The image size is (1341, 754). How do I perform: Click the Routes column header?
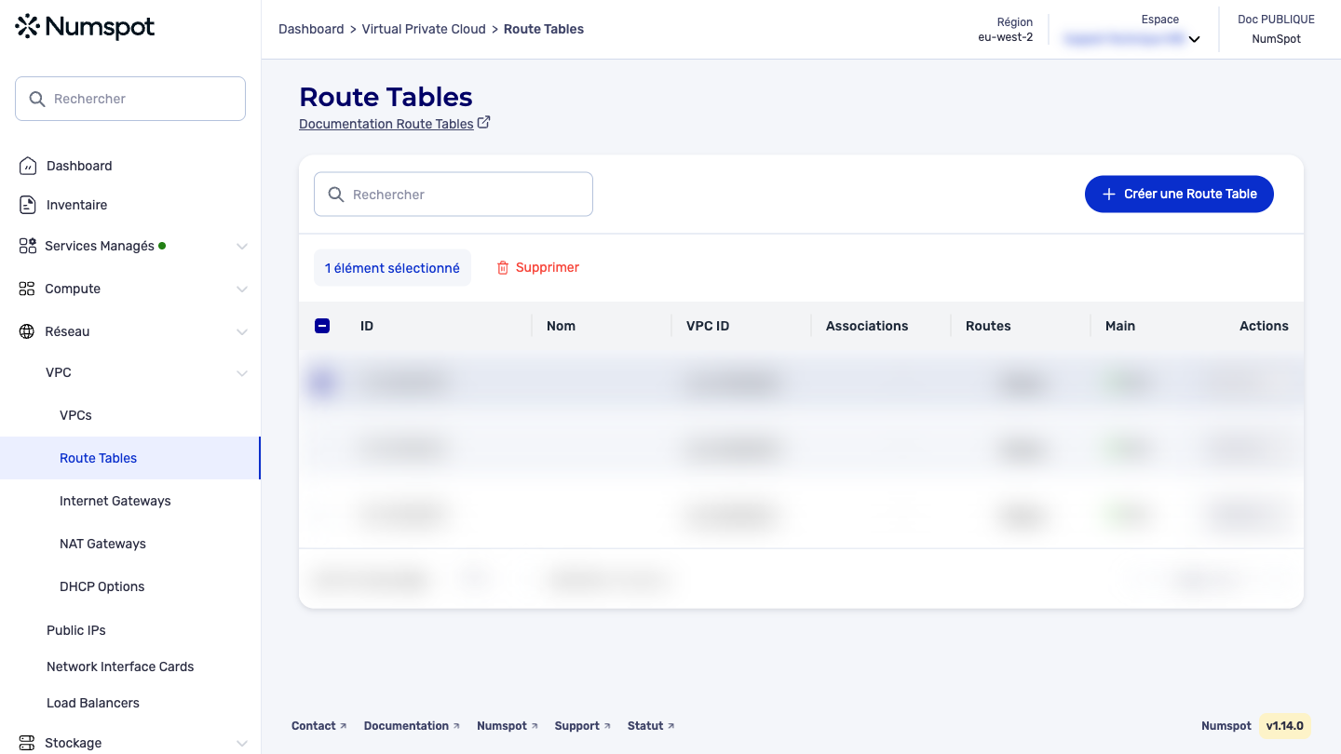(x=988, y=326)
